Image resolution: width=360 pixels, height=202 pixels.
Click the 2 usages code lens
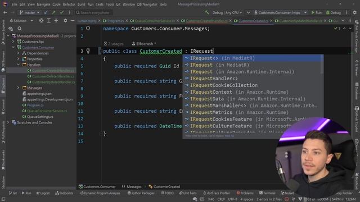click(114, 44)
